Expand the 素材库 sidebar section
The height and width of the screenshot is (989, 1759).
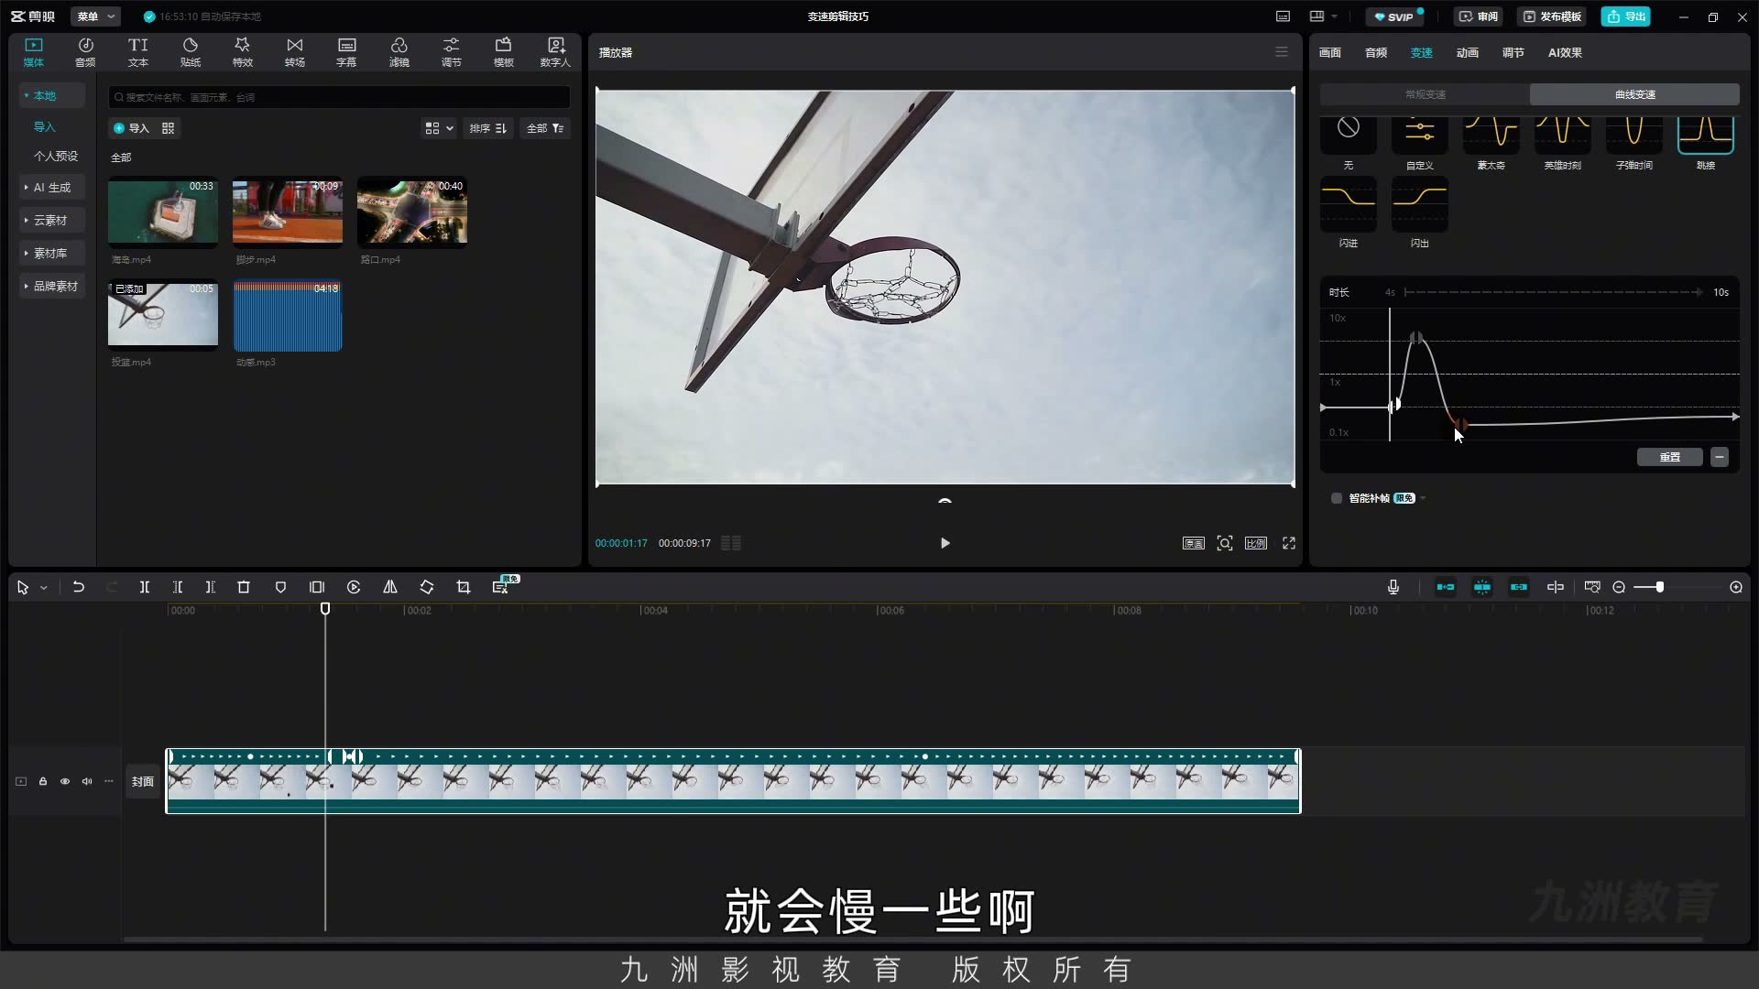(50, 253)
